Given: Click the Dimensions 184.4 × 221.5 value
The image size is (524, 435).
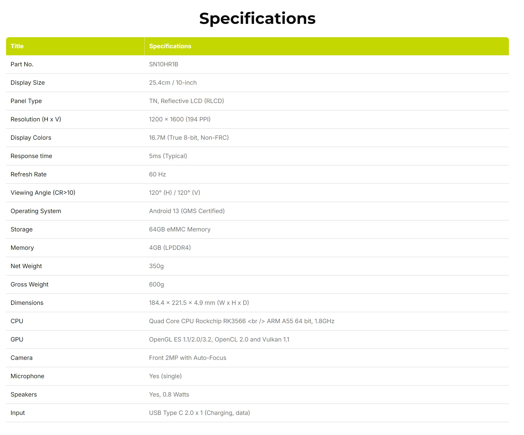Looking at the screenshot, I should coord(199,303).
